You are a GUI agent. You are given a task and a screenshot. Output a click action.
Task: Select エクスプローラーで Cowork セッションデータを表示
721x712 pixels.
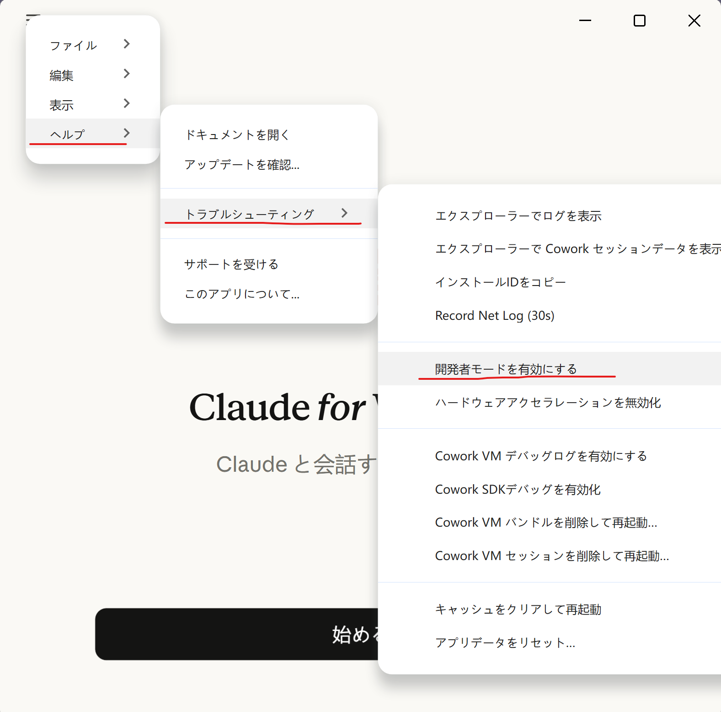(x=550, y=249)
